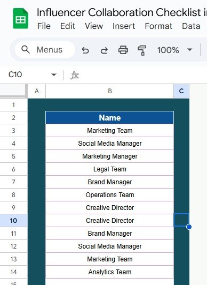207x285 pixels.
Task: Select column B header
Action: (110, 91)
